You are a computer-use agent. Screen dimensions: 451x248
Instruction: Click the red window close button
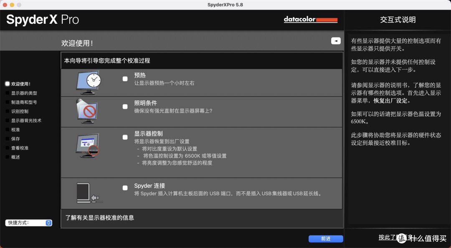(x=5, y=5)
